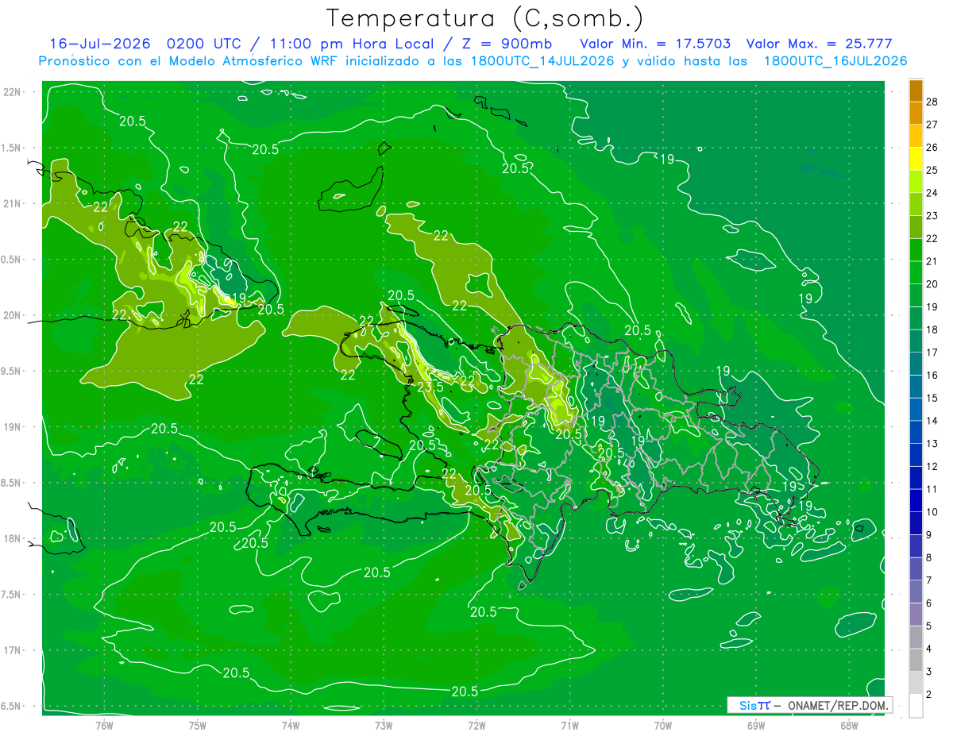Pick the green colorbar swatch between 21 and 22
Screen dimensions: 953x736
pos(916,249)
